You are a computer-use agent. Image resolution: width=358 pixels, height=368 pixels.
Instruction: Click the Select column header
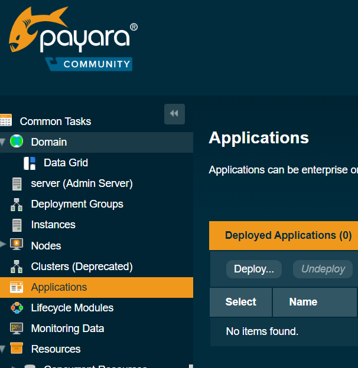(x=240, y=302)
